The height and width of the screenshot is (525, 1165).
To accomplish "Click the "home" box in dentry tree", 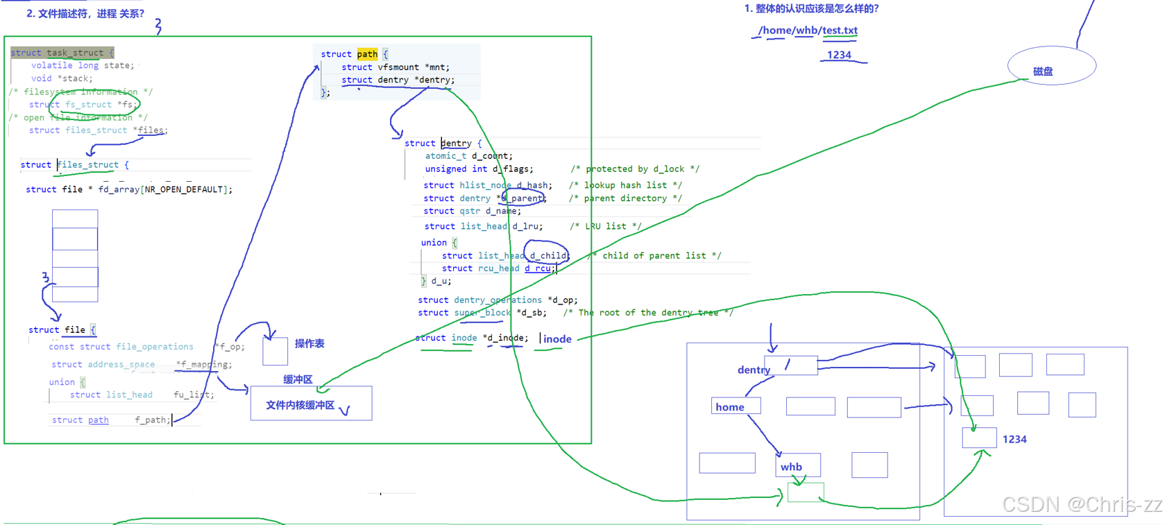I will (736, 406).
